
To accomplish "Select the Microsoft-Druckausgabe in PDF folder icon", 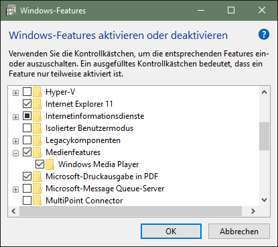I will pyautogui.click(x=37, y=177).
